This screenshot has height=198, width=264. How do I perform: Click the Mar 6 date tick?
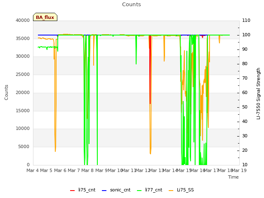click(x=60, y=170)
